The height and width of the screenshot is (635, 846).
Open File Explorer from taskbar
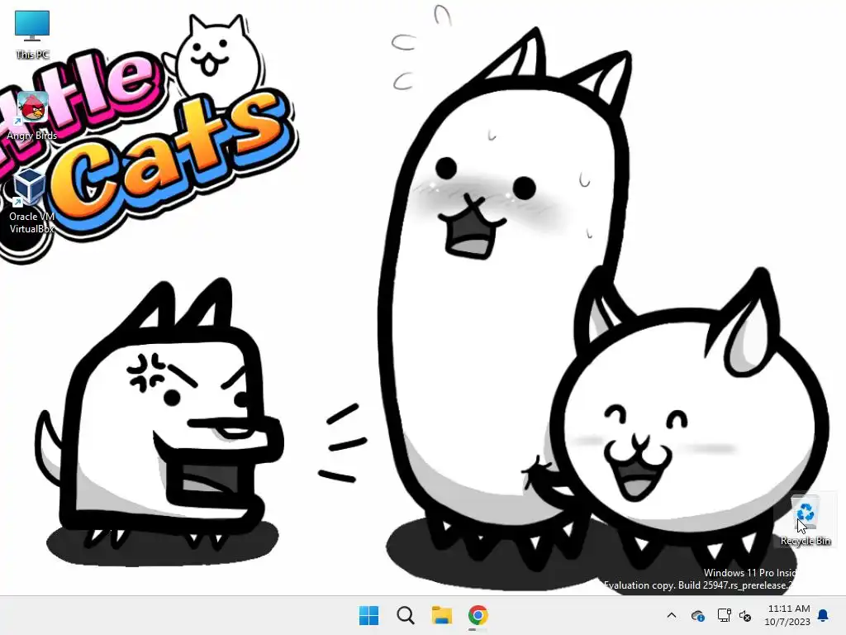point(442,615)
